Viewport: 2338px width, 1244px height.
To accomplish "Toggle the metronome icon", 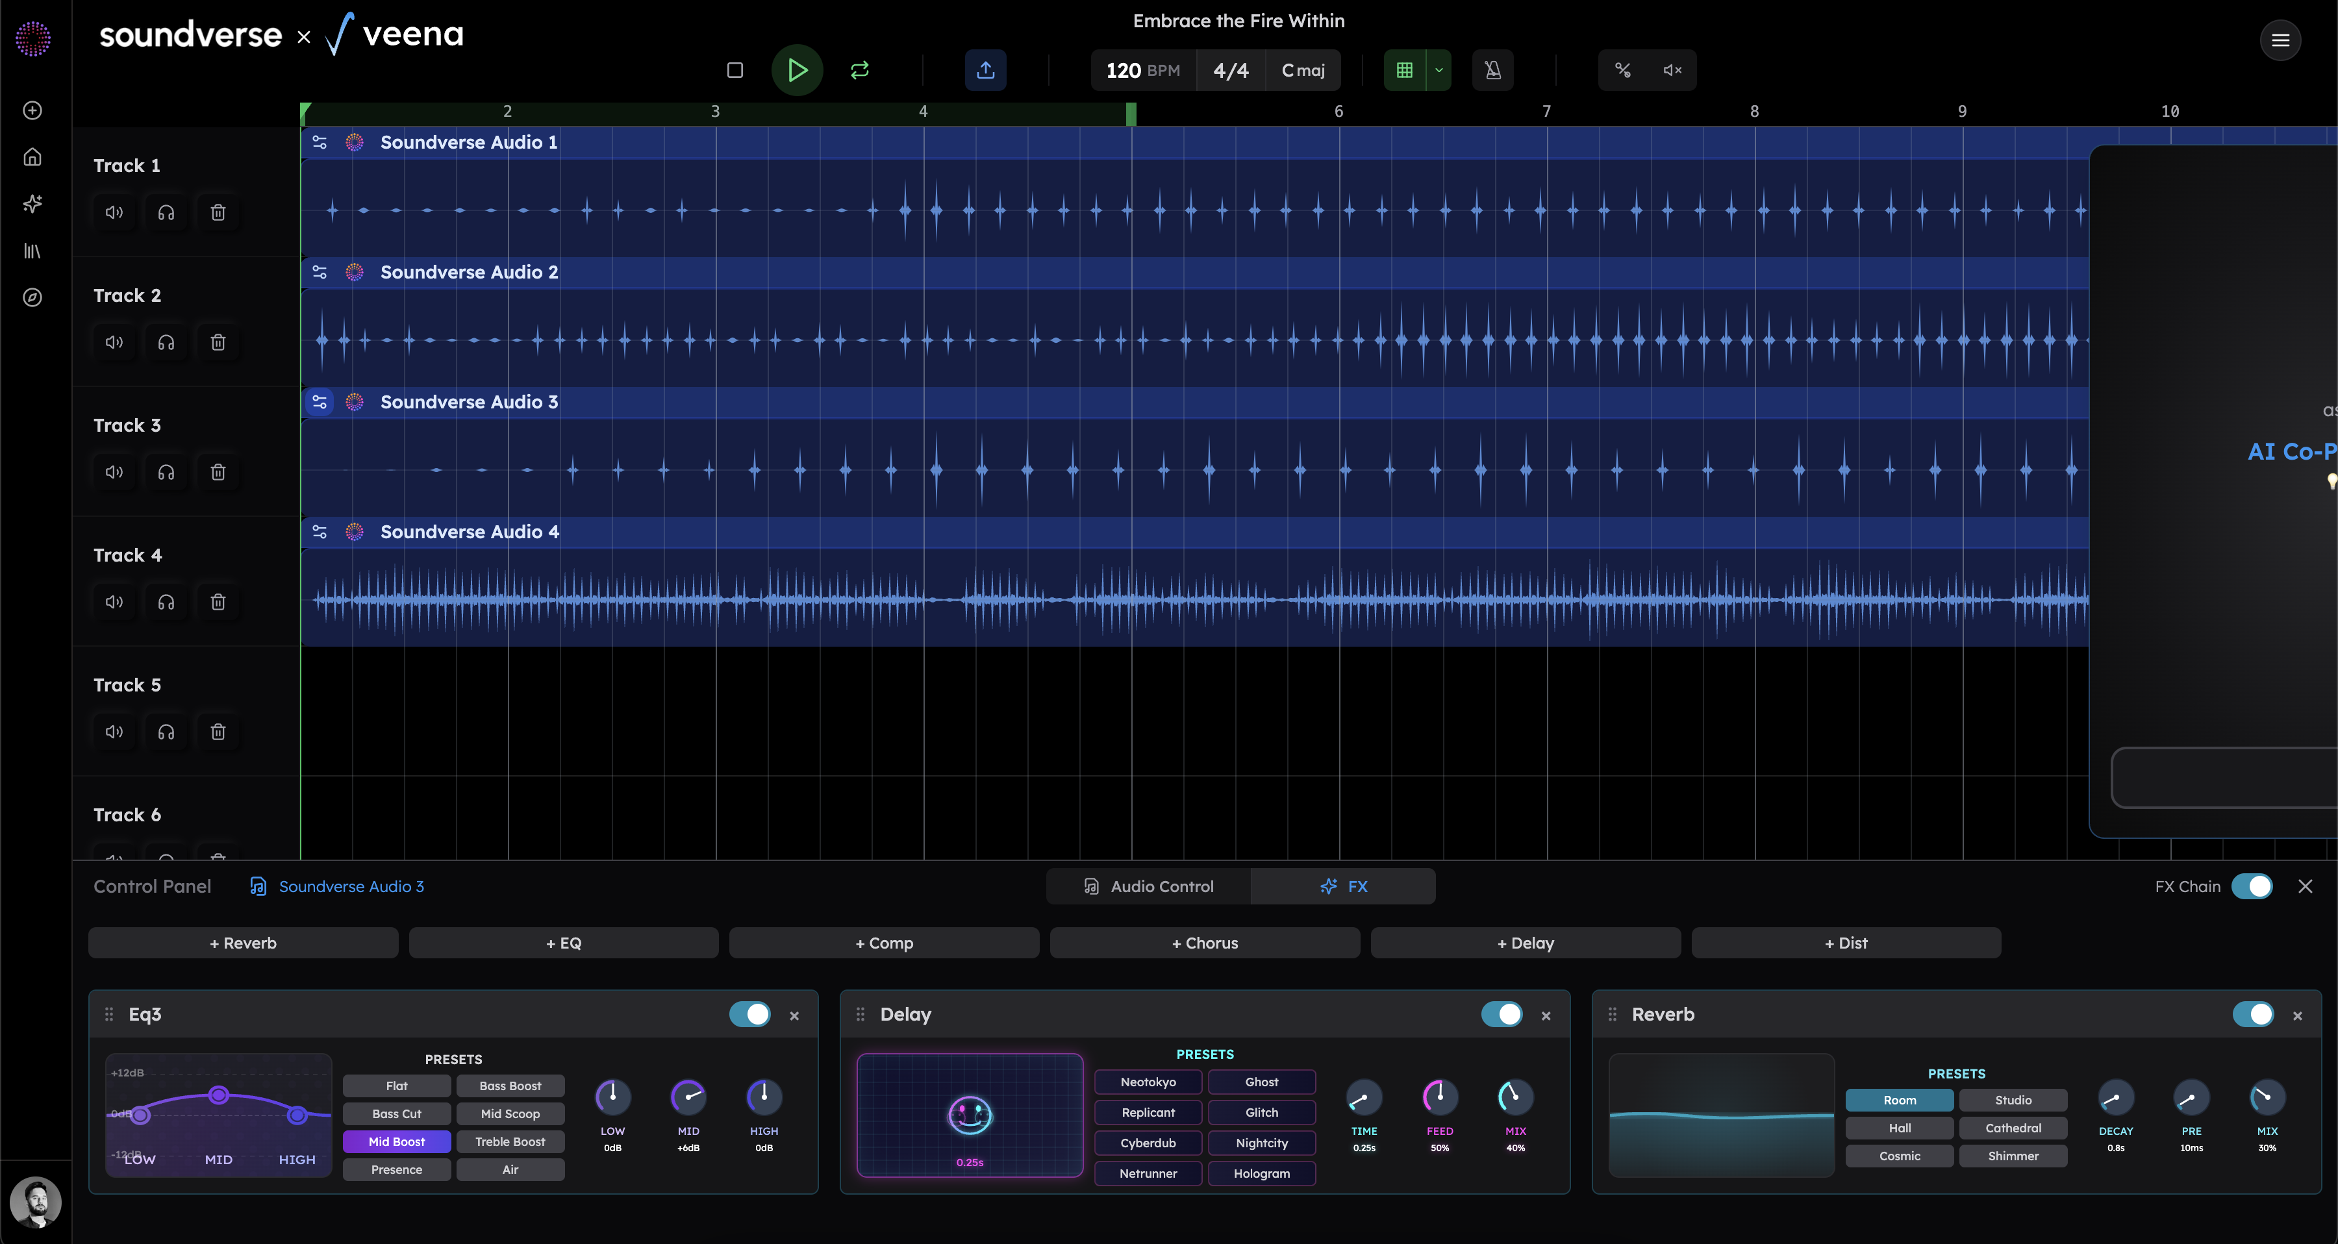I will (1492, 70).
